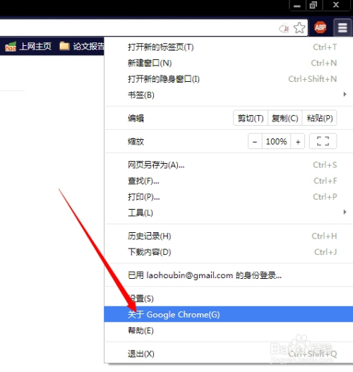
Task: Click the Chrome hamburger menu icon
Action: click(x=342, y=28)
